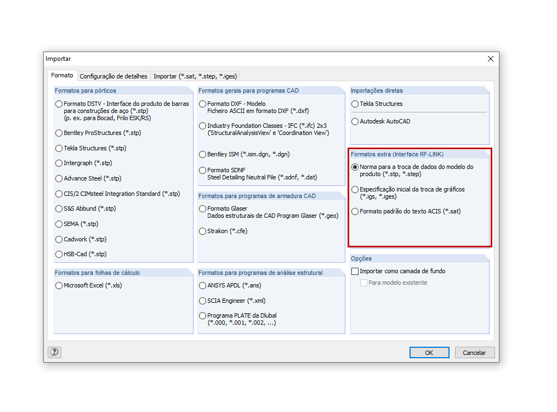Select the Formato tab
Image resolution: width=557 pixels, height=412 pixels.
tap(62, 75)
